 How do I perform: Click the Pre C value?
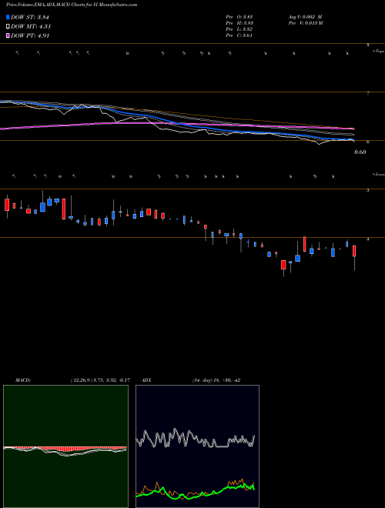pyautogui.click(x=239, y=35)
